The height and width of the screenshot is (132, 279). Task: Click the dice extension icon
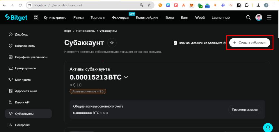click(x=239, y=5)
